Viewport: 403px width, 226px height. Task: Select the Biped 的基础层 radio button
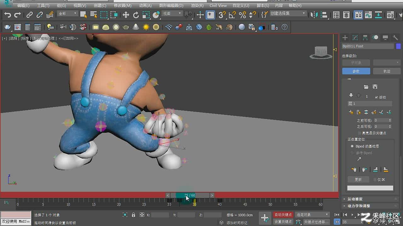352,146
